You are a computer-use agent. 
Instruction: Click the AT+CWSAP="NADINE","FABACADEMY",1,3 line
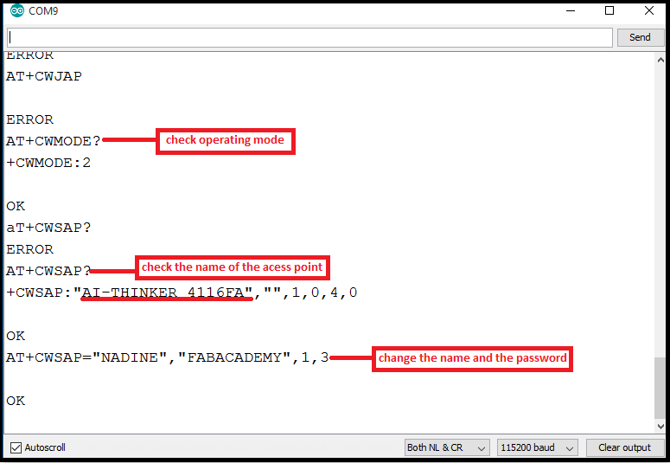coord(168,357)
